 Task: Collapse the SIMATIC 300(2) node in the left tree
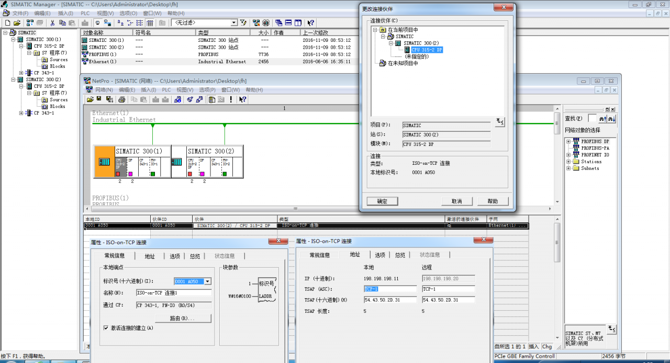(x=14, y=80)
